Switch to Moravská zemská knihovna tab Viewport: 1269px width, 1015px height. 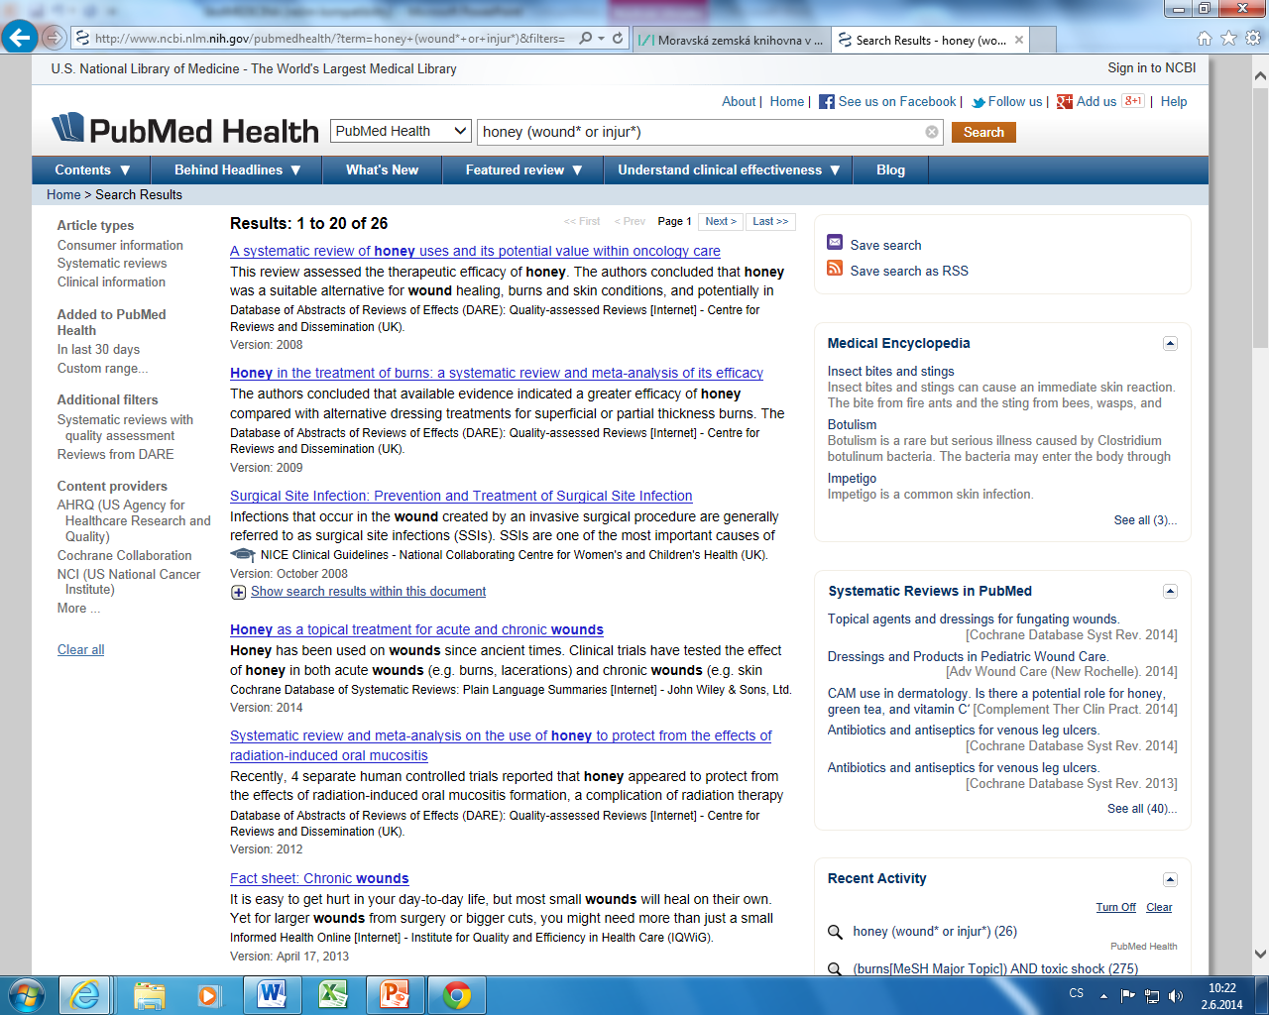(x=731, y=40)
